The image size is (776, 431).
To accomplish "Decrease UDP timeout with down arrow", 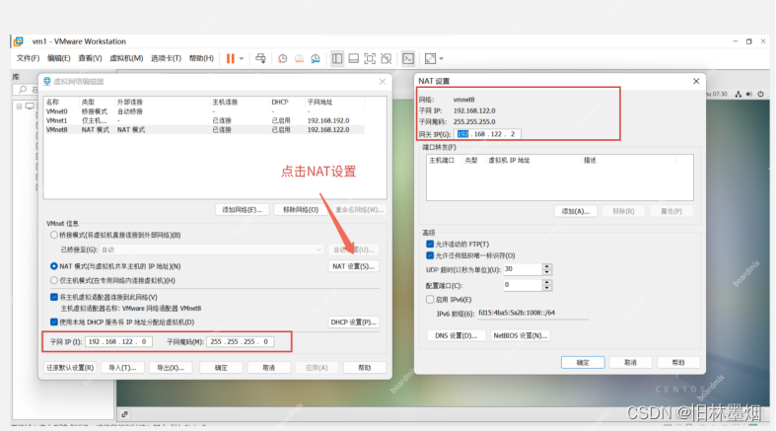I will click(x=547, y=272).
